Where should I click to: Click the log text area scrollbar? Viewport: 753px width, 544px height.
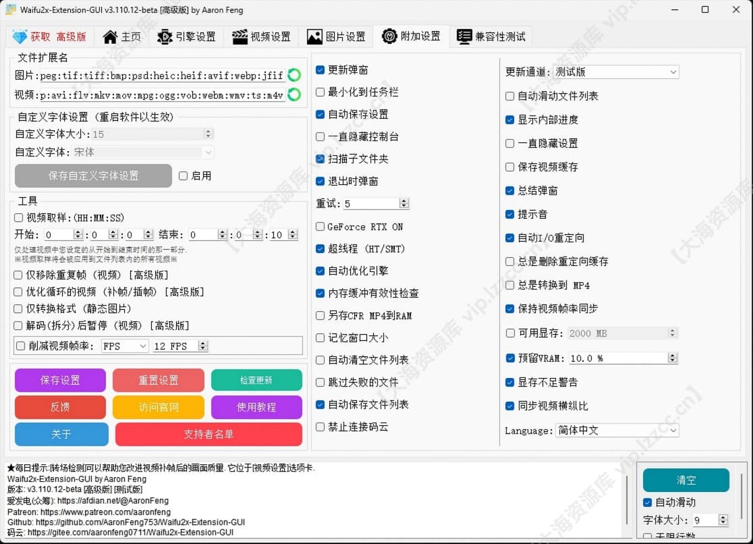click(627, 499)
